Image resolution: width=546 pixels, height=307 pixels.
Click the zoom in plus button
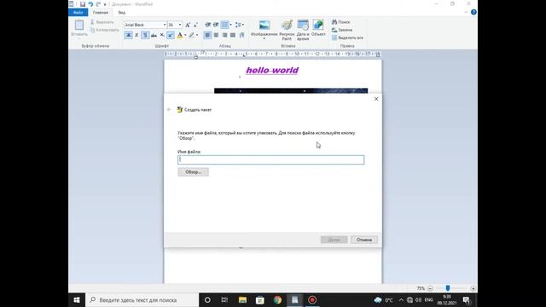473,288
